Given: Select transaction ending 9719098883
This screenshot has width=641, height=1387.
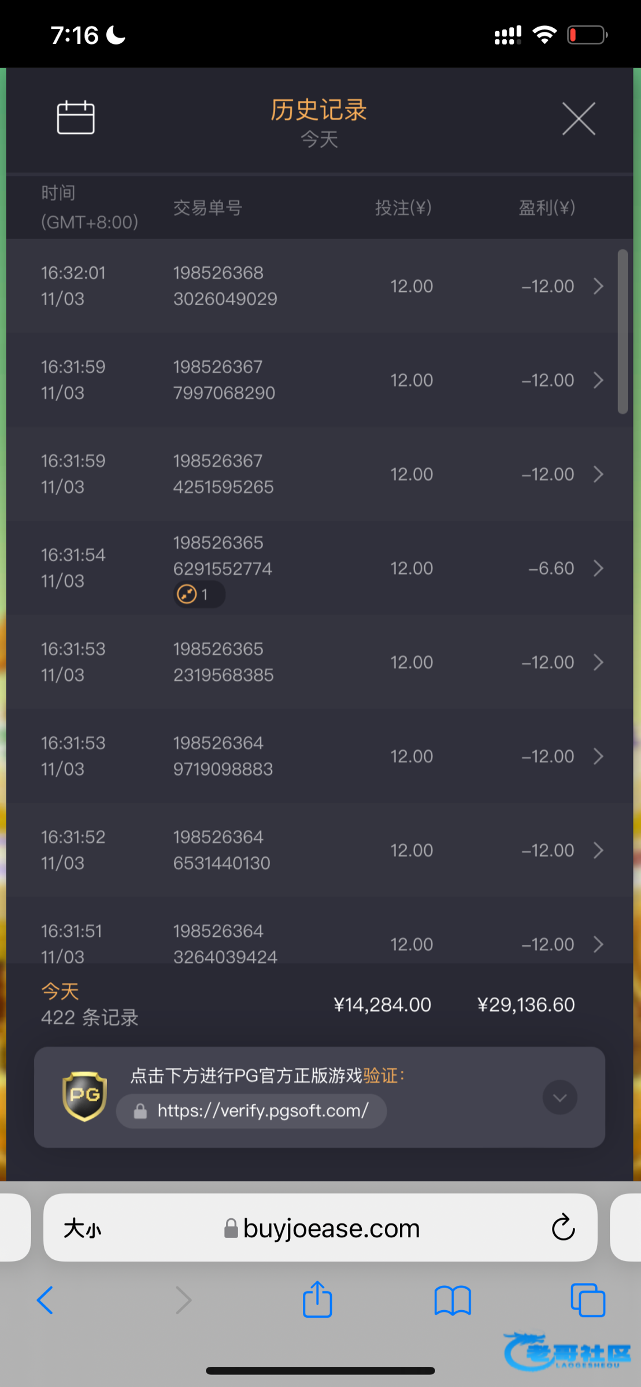Looking at the screenshot, I should 223,756.
